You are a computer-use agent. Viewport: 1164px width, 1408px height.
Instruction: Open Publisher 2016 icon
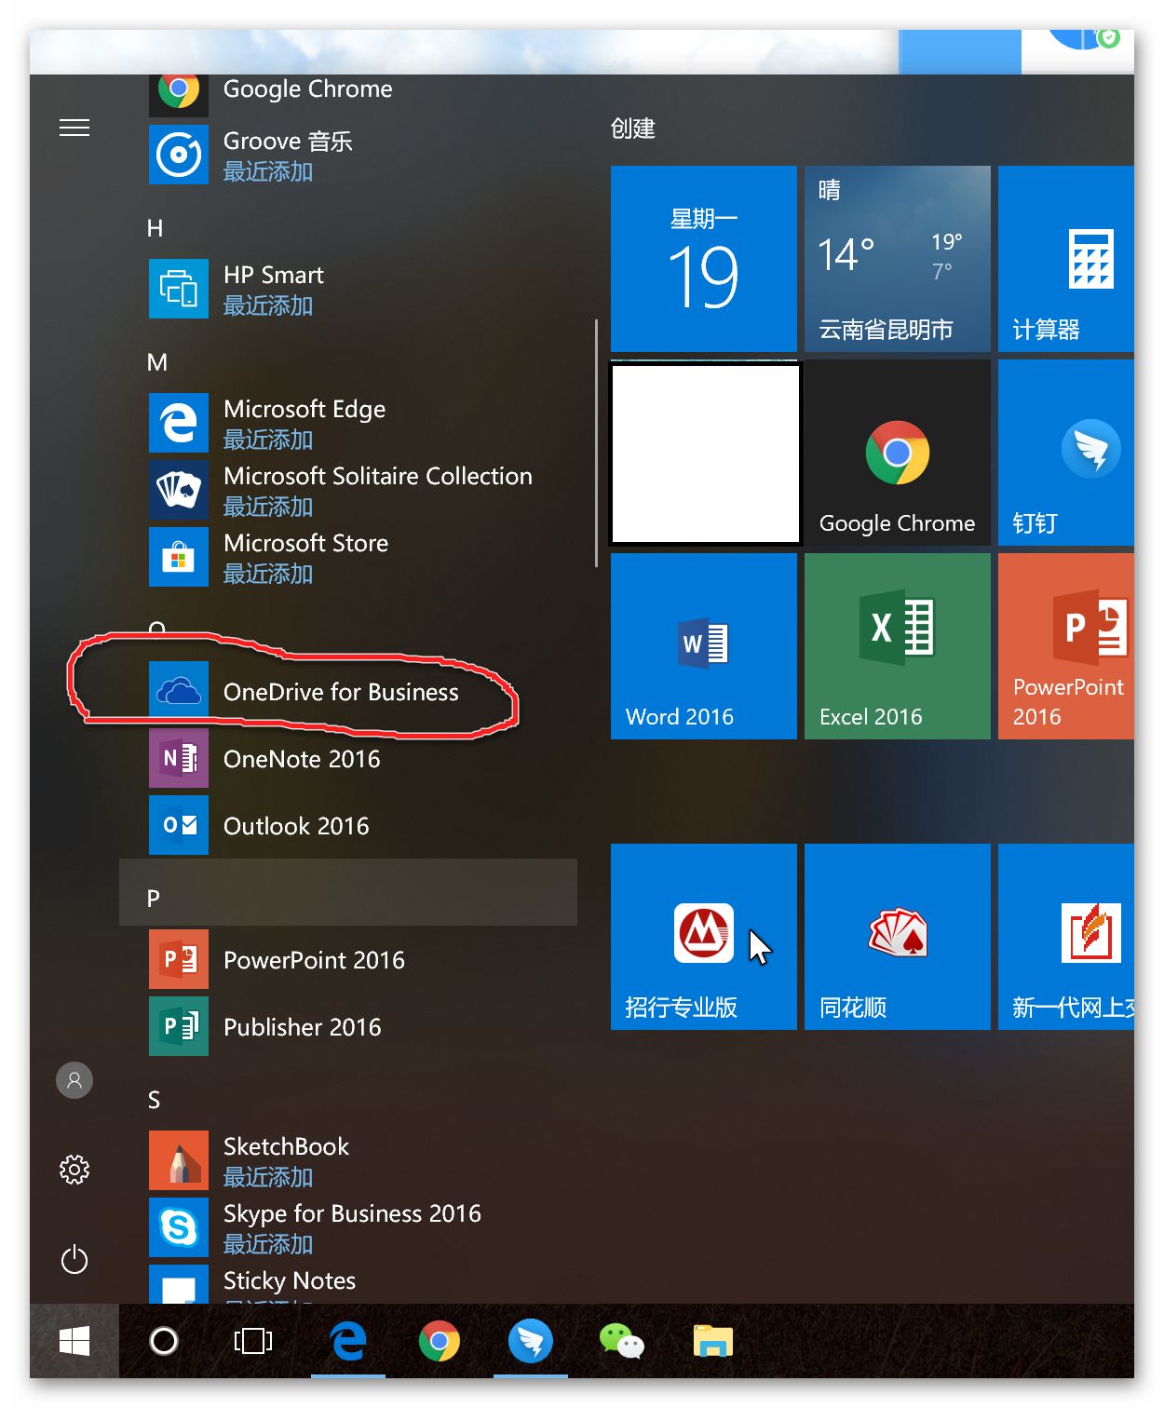click(x=179, y=1026)
